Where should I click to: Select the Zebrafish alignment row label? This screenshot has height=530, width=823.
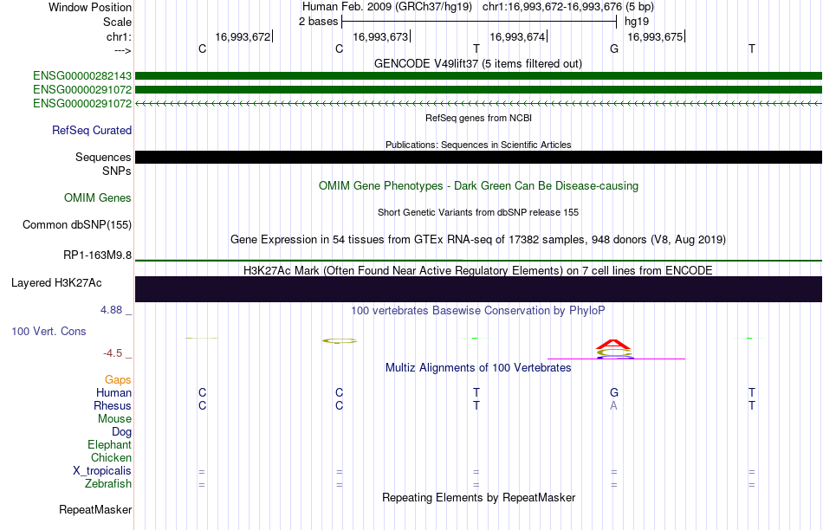tap(108, 483)
